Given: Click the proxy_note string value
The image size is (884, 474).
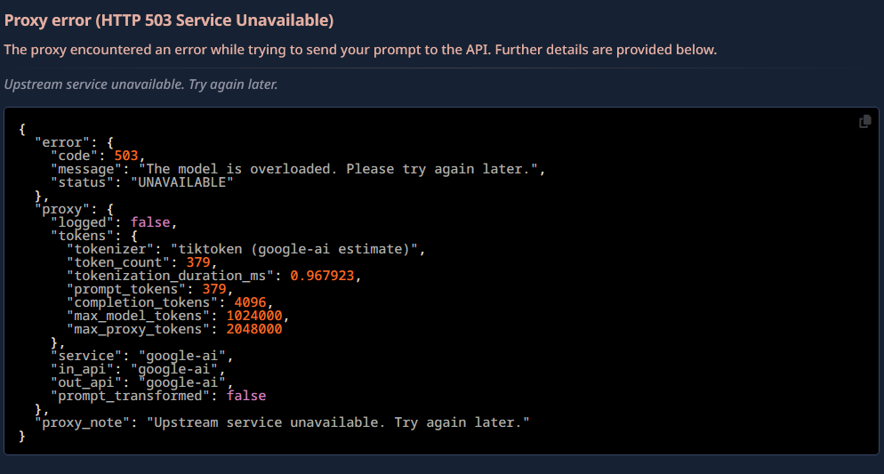Looking at the screenshot, I should tap(338, 422).
